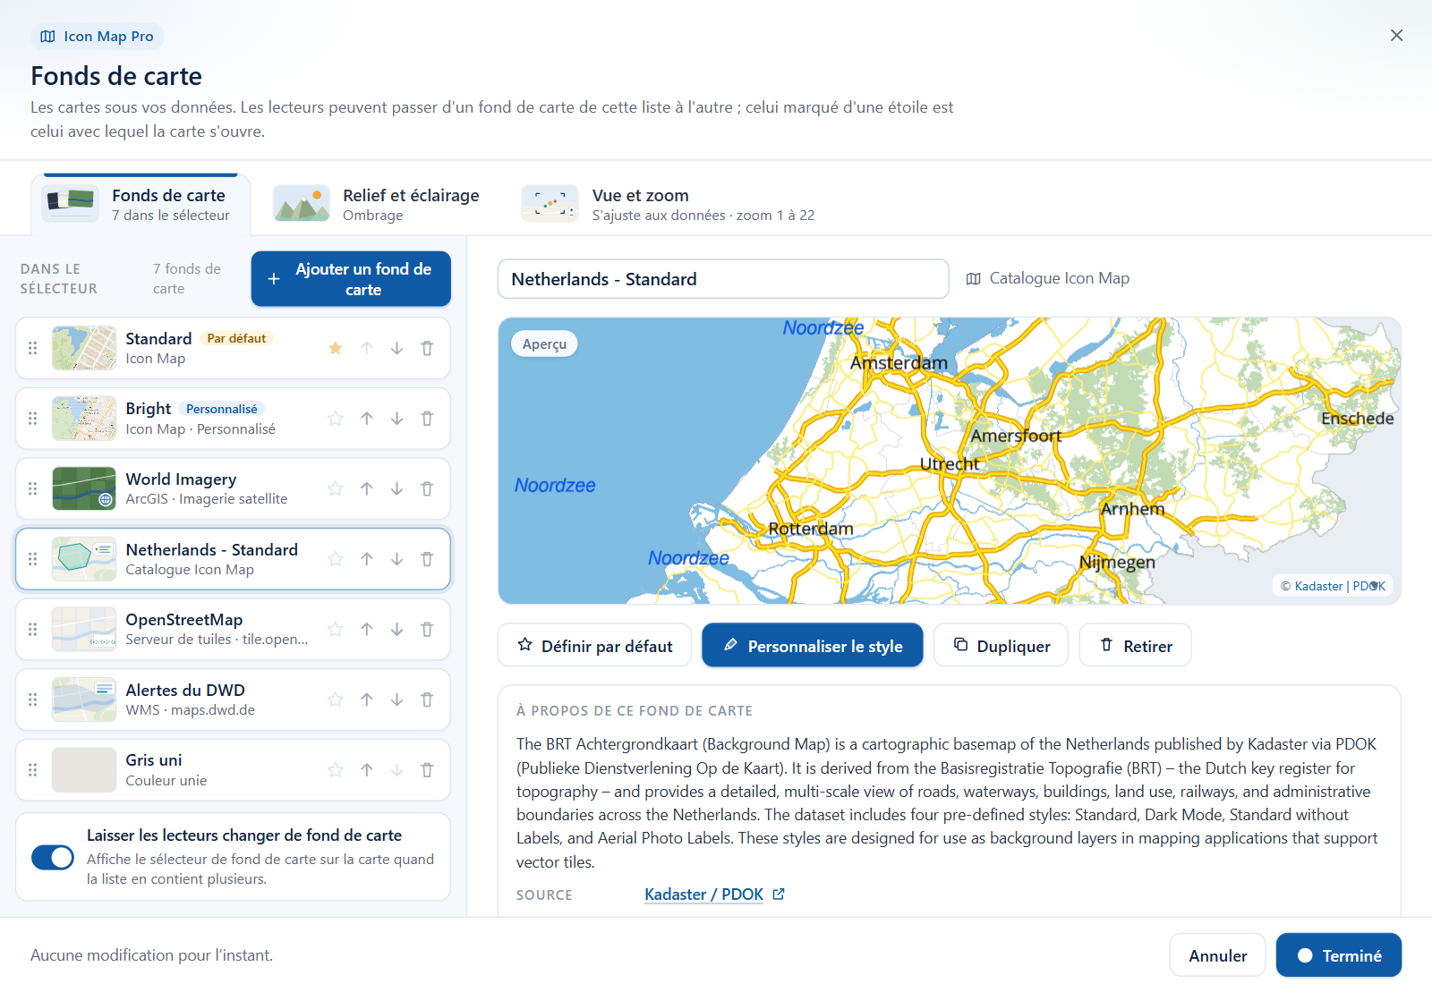Click the Terminé button

click(x=1339, y=955)
